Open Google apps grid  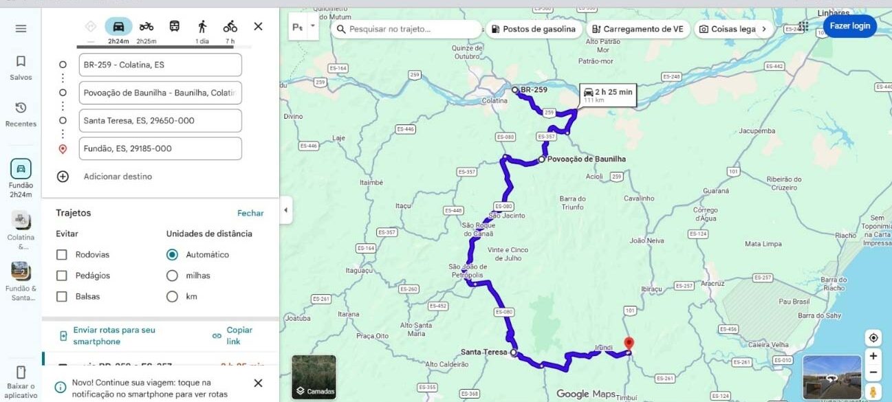pyautogui.click(x=803, y=26)
